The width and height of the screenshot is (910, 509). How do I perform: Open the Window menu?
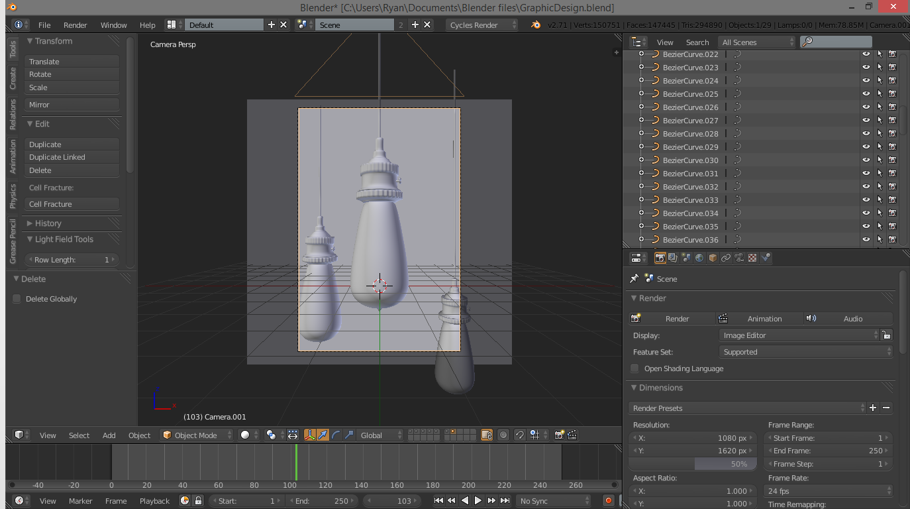(113, 25)
